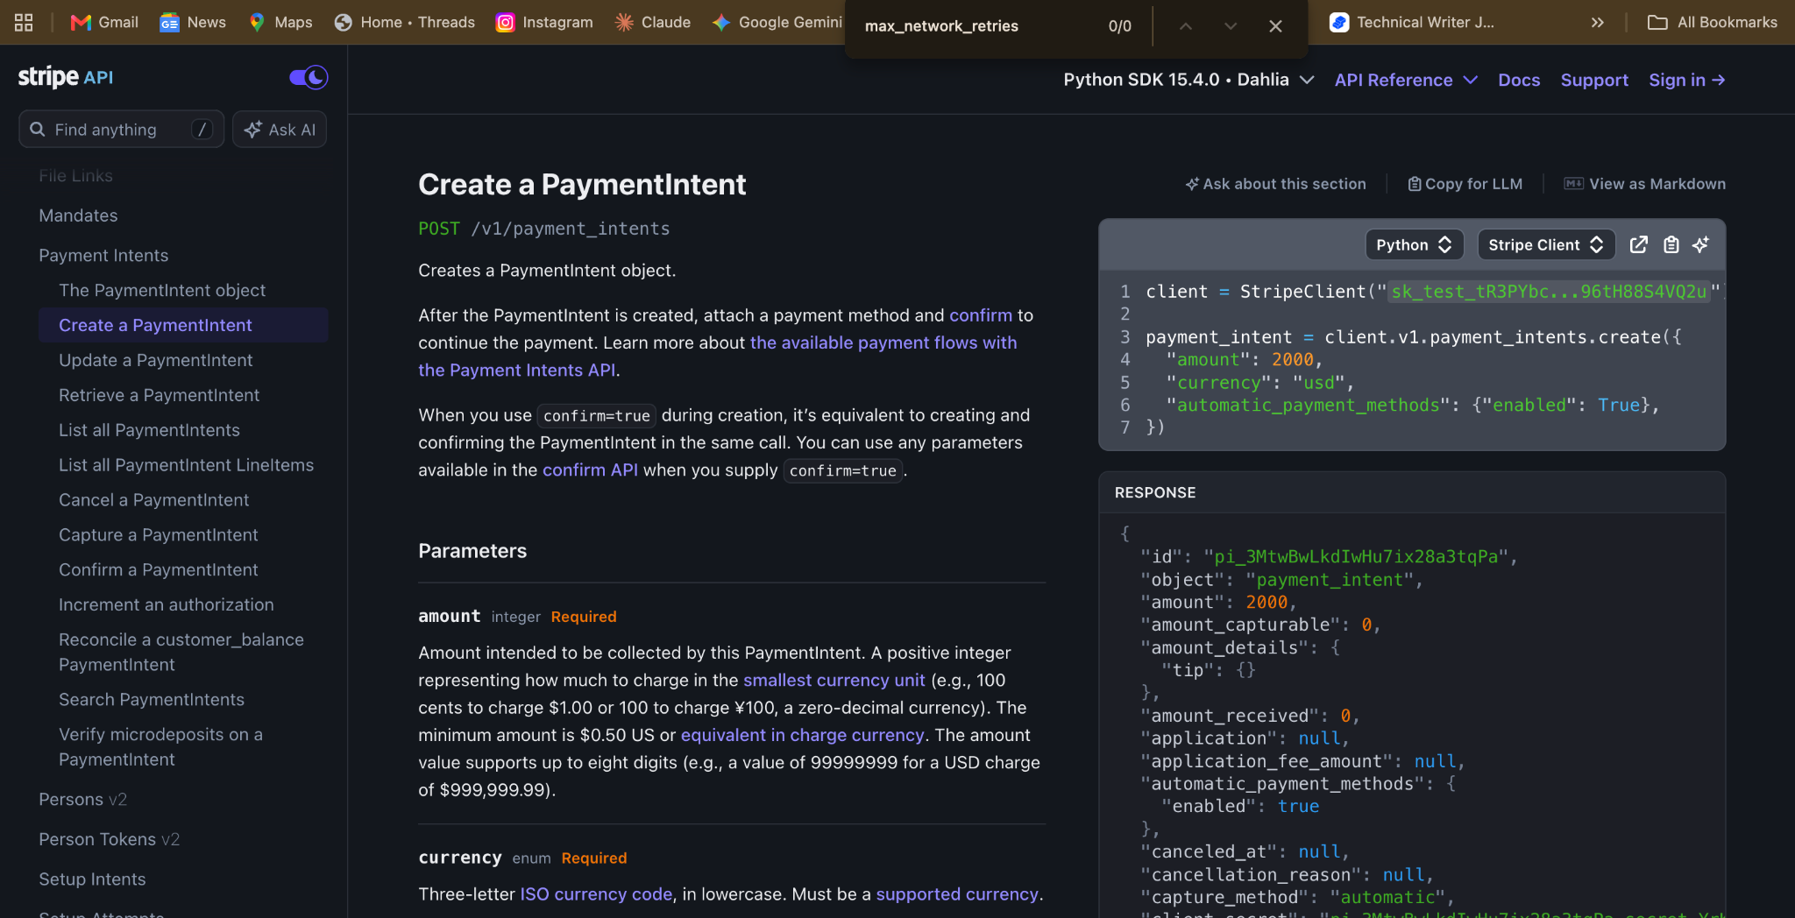Viewport: 1795px width, 918px height.
Task: Select Person Tokens v2 in sidebar
Action: [x=109, y=839]
